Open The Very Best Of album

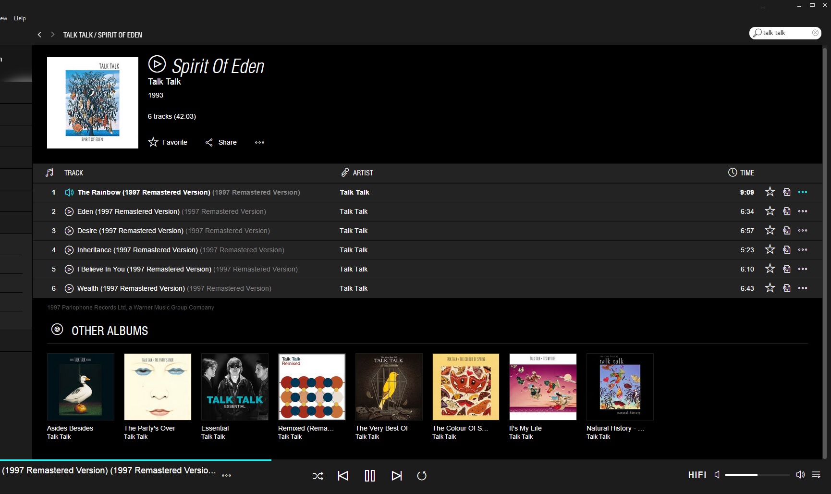point(389,387)
